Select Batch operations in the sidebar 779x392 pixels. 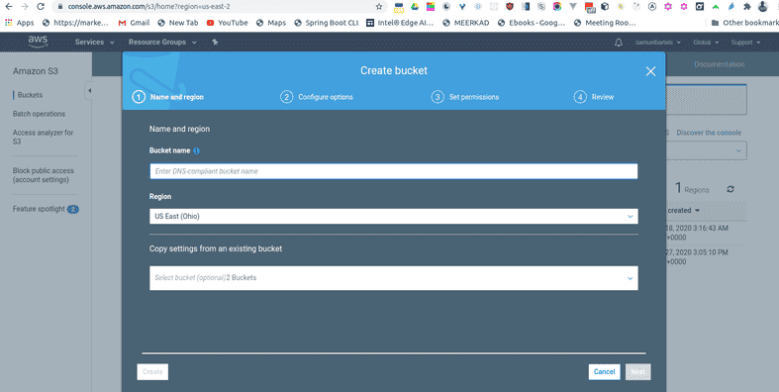point(39,114)
